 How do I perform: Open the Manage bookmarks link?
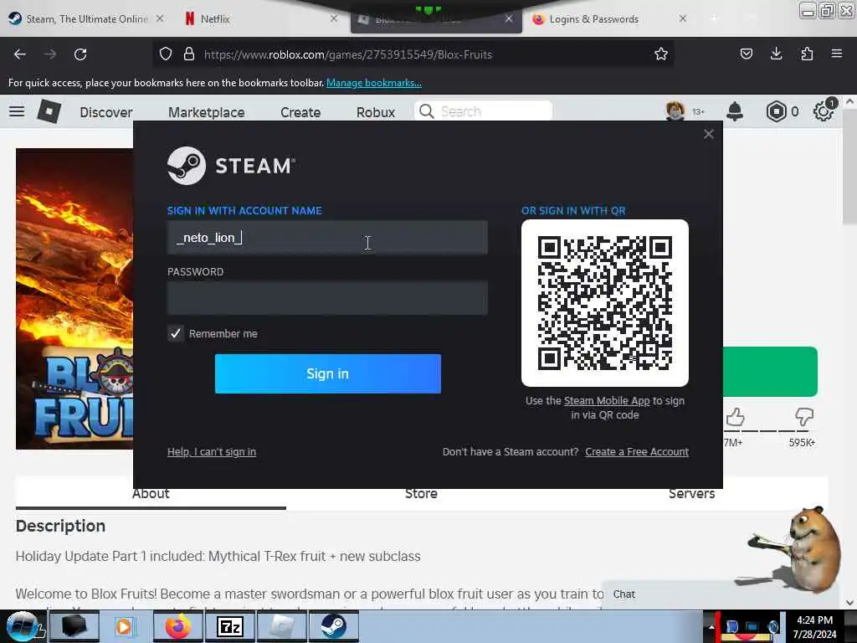coord(374,83)
